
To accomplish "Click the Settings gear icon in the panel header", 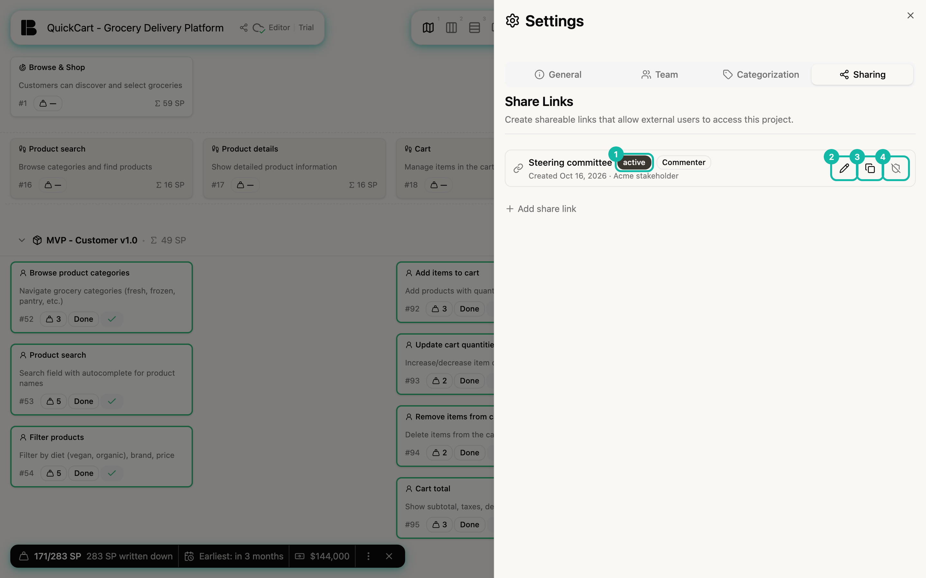I will click(x=513, y=21).
